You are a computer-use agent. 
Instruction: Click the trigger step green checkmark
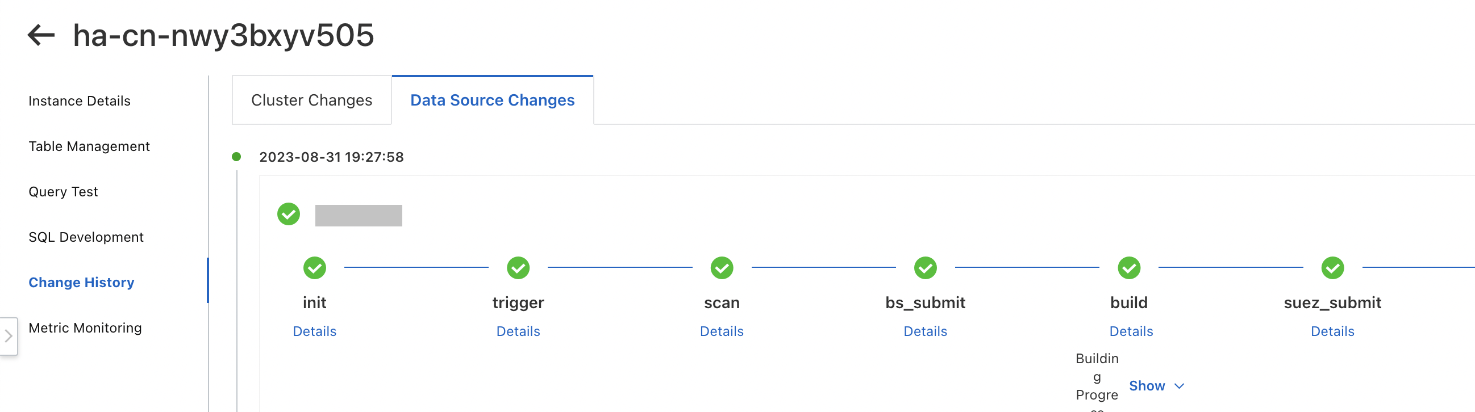(x=518, y=268)
